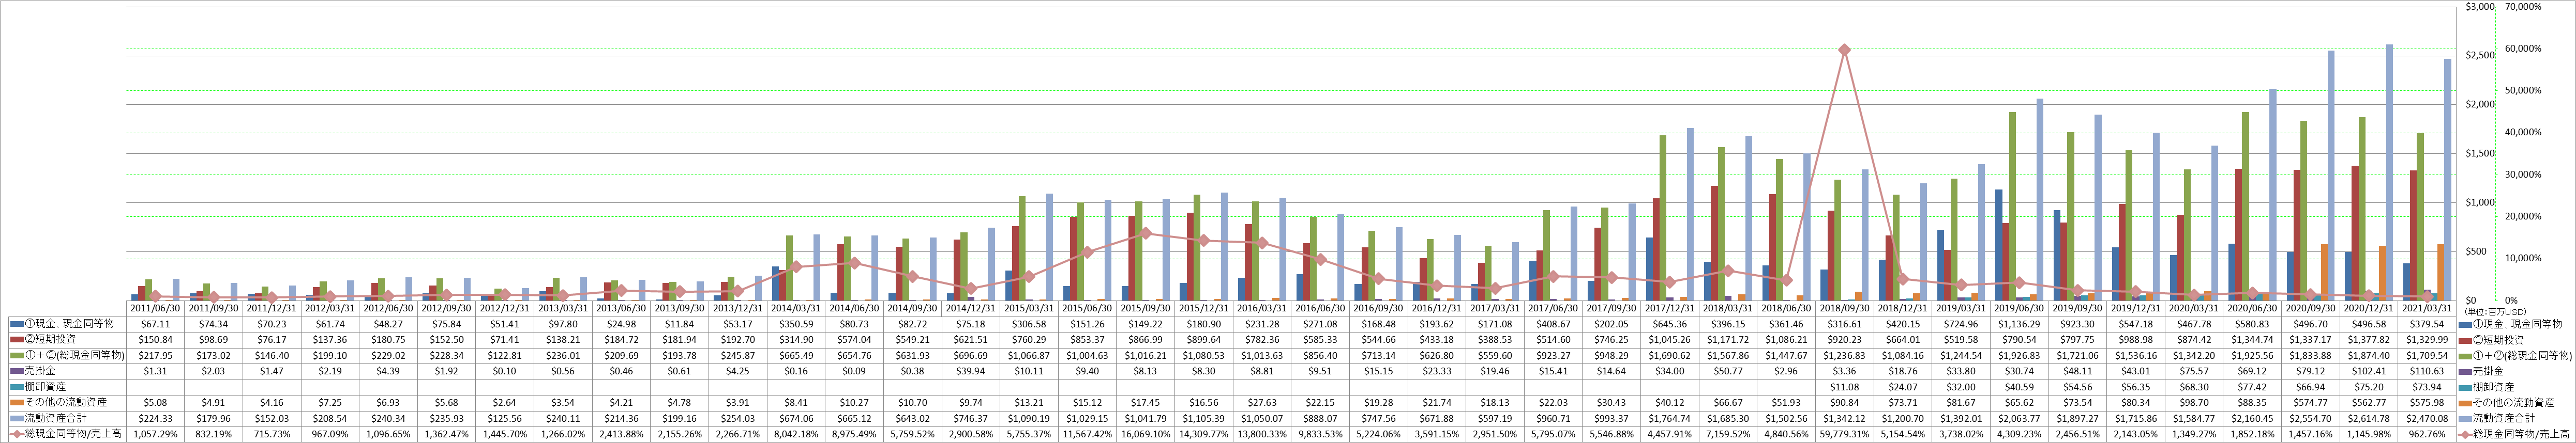
Task: Select the 2011/06/30 date column header
Action: point(156,308)
